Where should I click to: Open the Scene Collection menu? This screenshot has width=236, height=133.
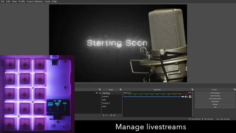(35, 1)
